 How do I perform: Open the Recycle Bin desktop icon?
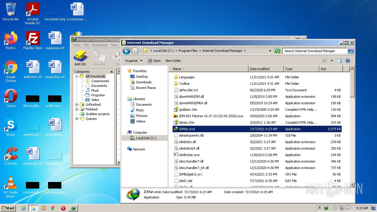tap(11, 12)
